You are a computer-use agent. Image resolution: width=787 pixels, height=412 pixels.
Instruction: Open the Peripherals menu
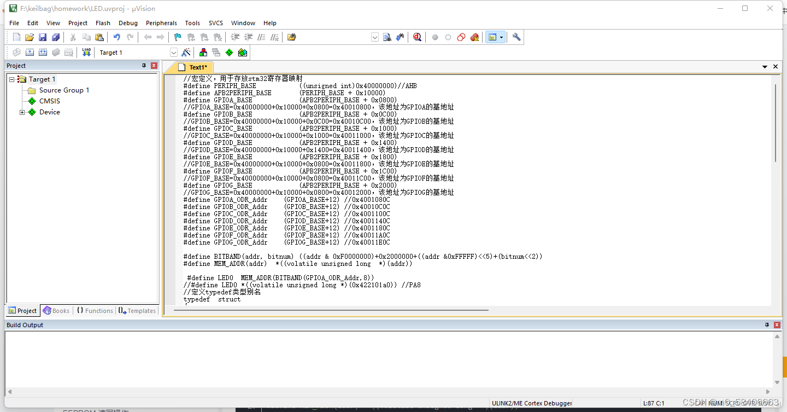coord(161,23)
